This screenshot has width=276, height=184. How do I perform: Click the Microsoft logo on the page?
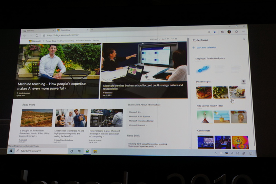tap(35, 41)
